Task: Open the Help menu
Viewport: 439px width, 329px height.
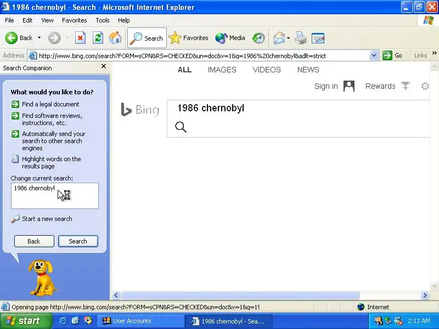Action: (x=124, y=20)
